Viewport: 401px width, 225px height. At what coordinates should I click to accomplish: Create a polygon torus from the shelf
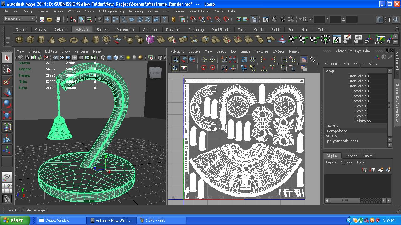(74, 40)
